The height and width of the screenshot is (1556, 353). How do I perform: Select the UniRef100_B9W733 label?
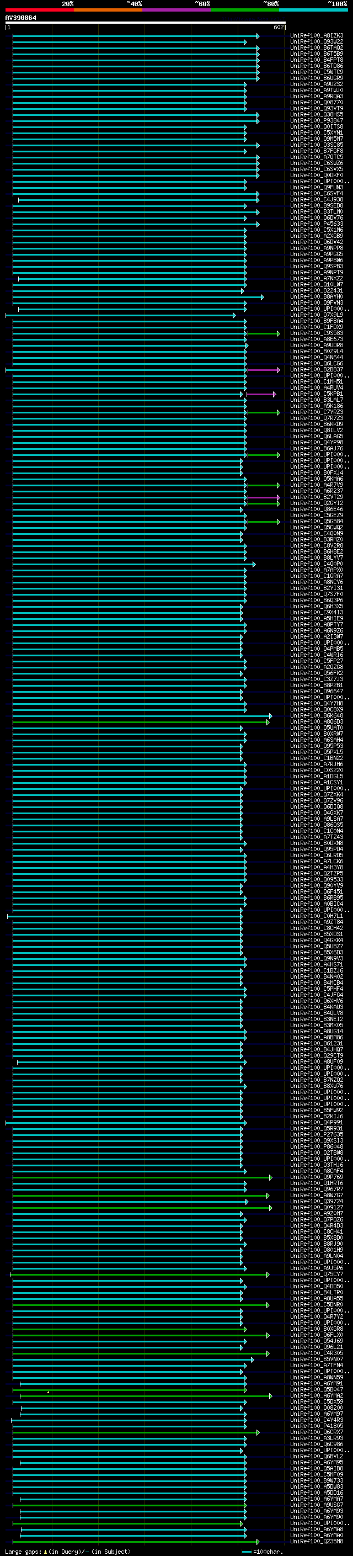coord(317,1481)
